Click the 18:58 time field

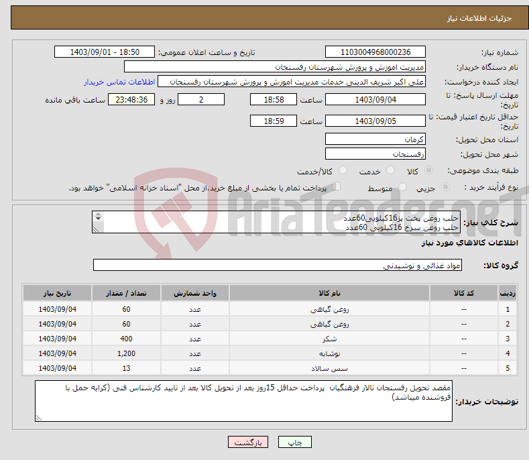click(274, 99)
